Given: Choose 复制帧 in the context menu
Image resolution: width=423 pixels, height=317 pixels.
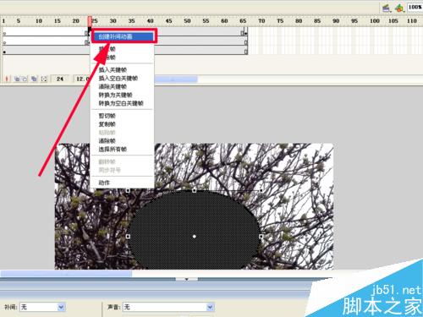Looking at the screenshot, I should tap(107, 124).
